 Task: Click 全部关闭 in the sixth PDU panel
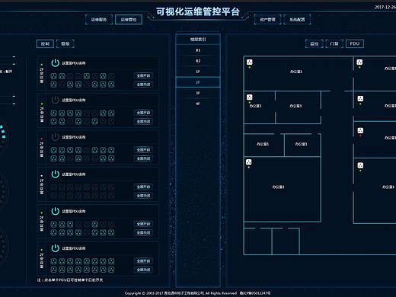click(143, 270)
